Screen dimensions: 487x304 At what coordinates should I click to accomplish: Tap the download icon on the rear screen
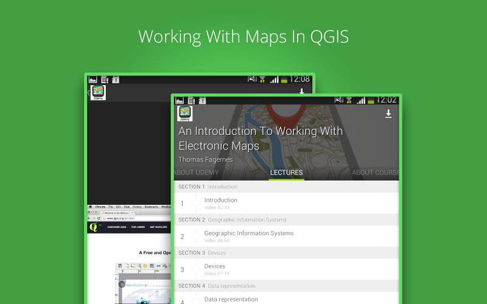click(x=301, y=91)
